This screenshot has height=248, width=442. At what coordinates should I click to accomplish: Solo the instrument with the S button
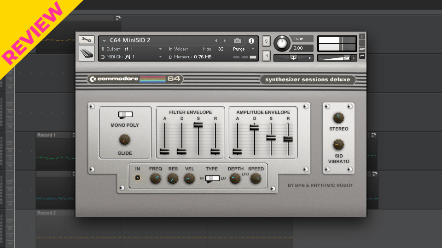pos(266,41)
